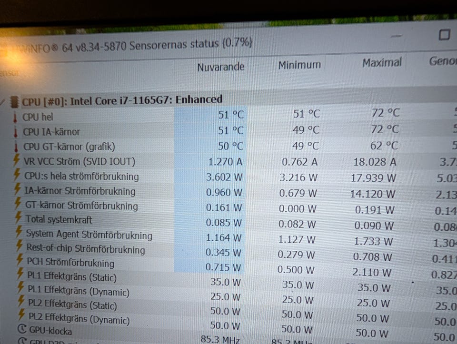
Task: Click lightning icon beside System Agent Strömförbrukning
Action: point(19,232)
